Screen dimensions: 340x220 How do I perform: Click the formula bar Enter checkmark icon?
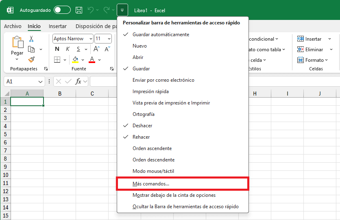click(x=68, y=81)
